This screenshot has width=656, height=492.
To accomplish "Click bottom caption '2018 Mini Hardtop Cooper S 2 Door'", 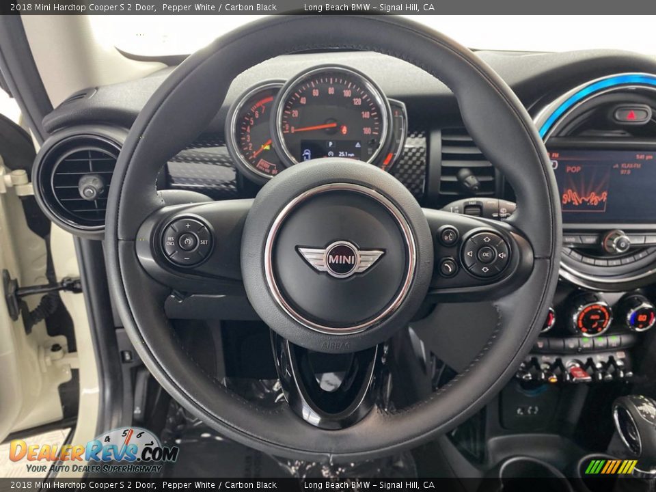I will 83,485.
